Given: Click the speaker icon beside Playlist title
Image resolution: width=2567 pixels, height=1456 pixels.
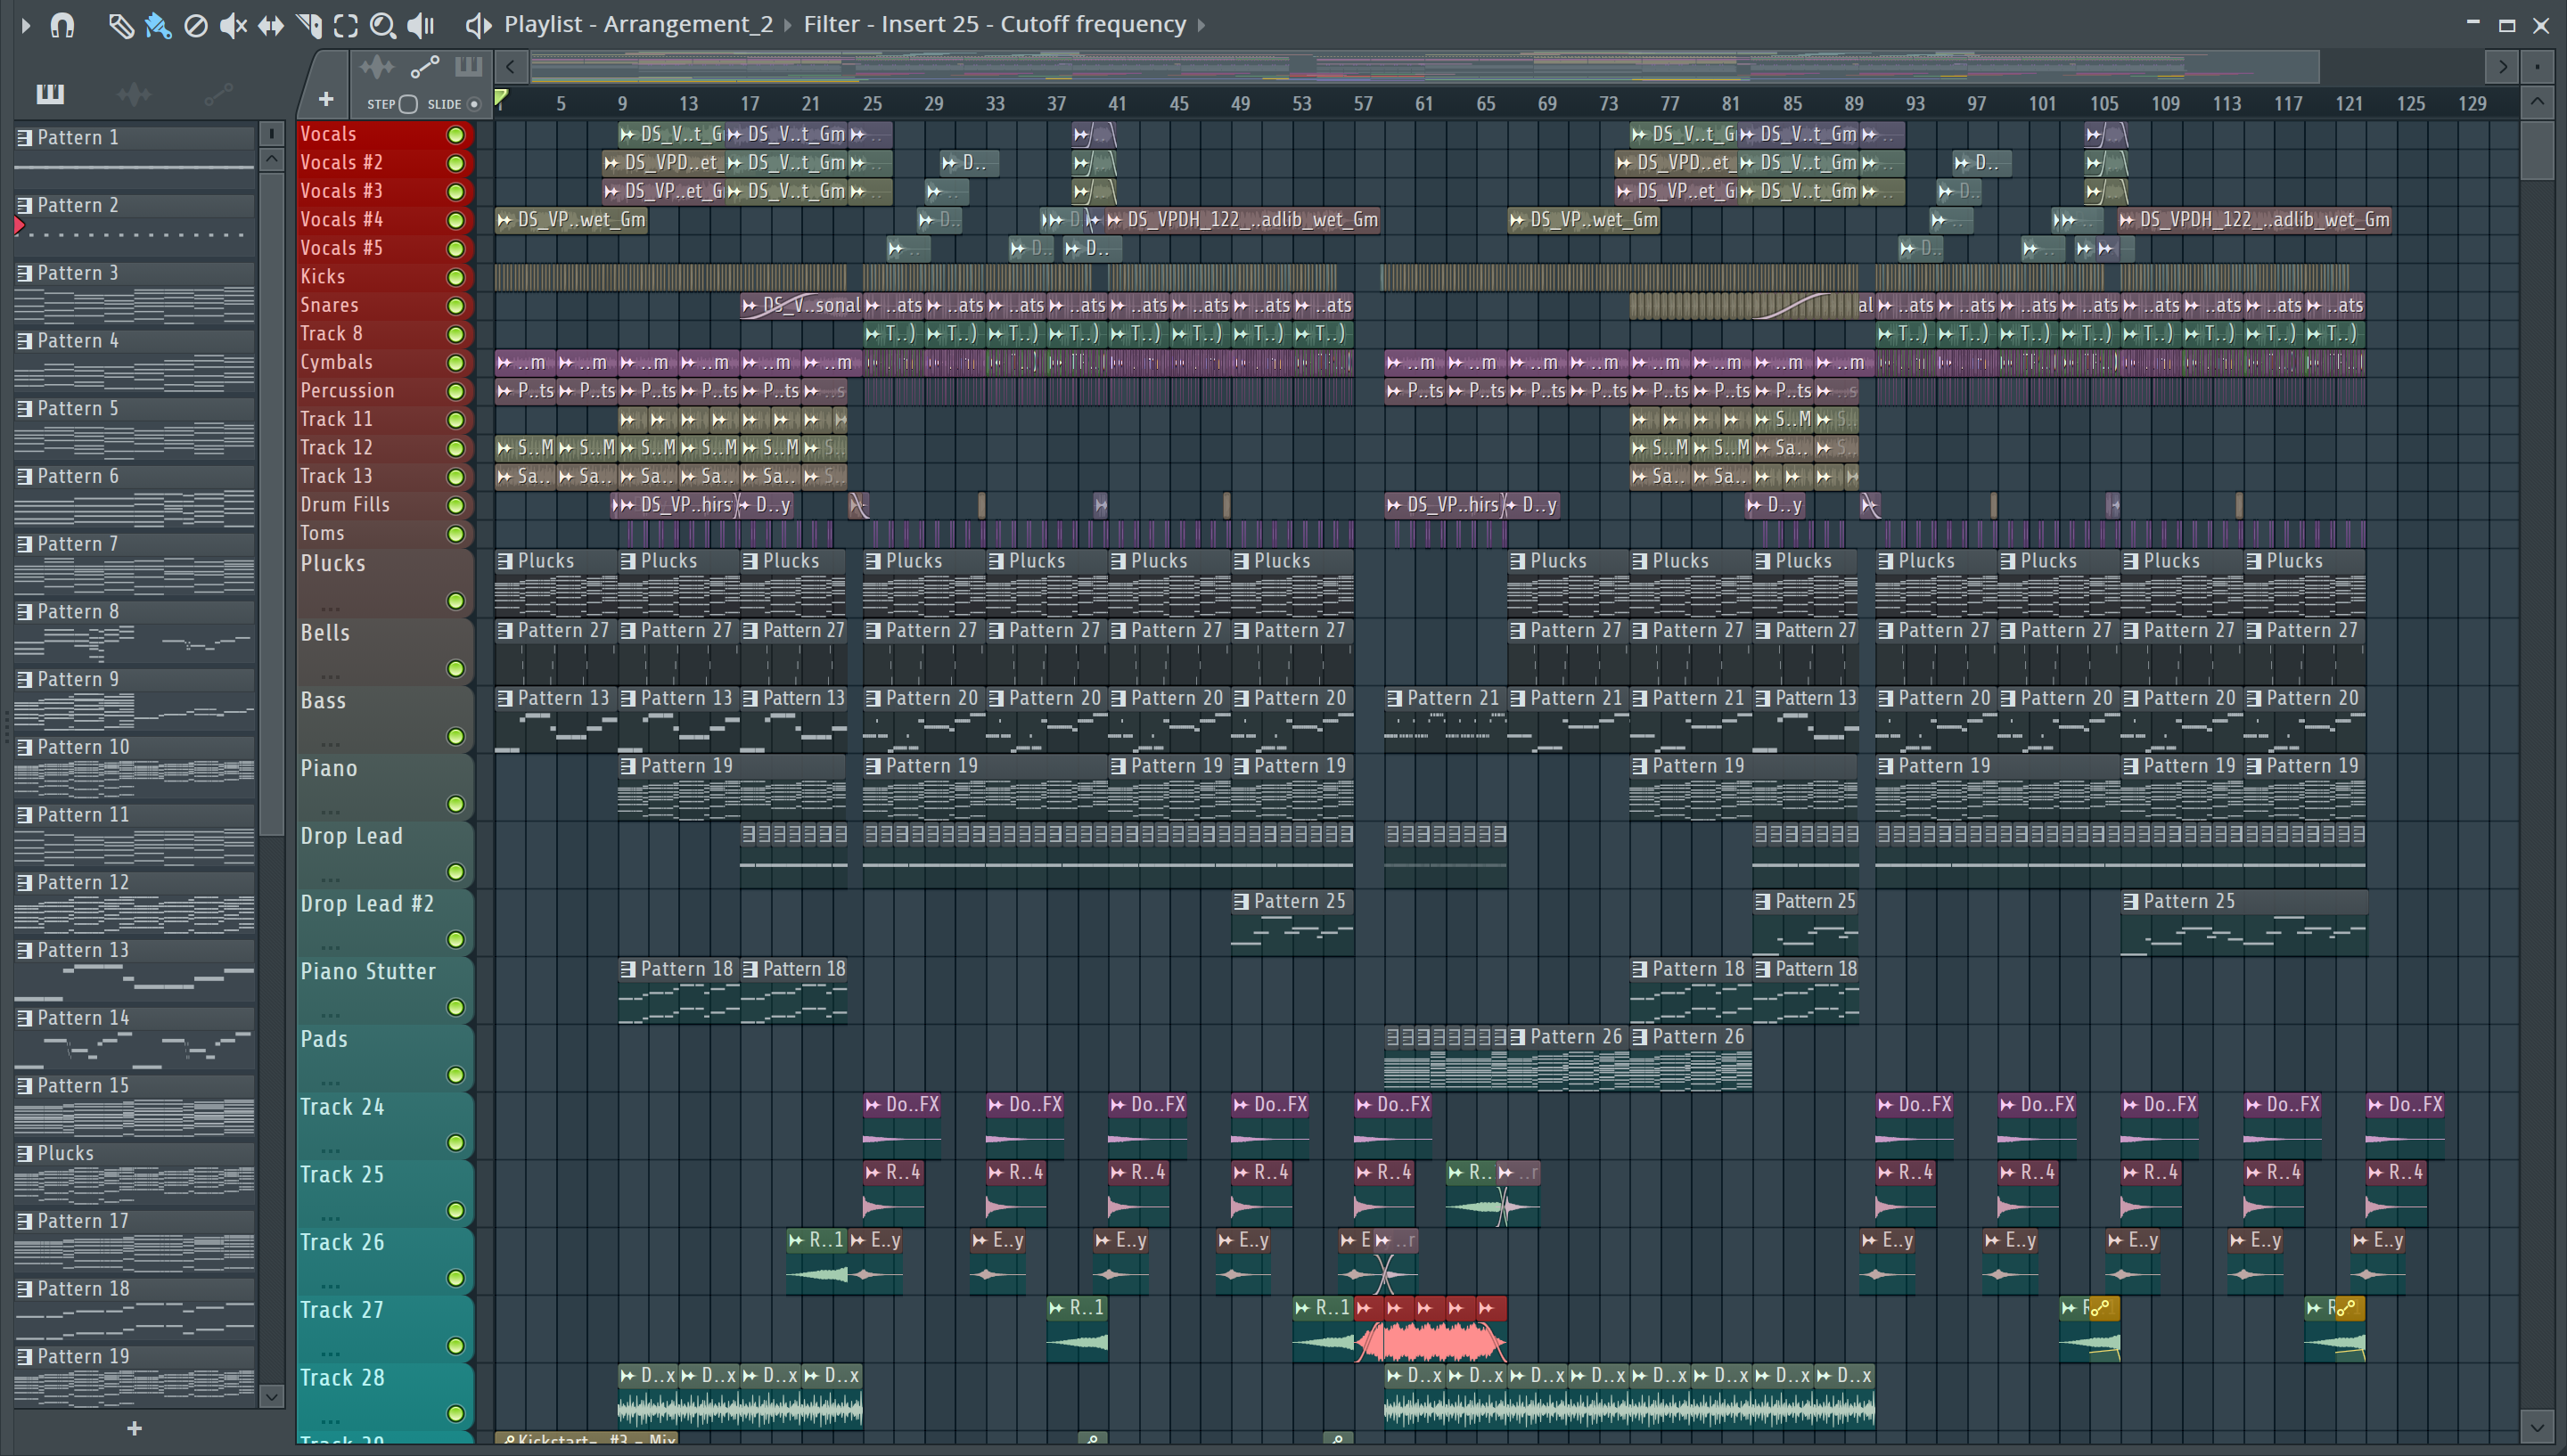Looking at the screenshot, I should point(479,25).
